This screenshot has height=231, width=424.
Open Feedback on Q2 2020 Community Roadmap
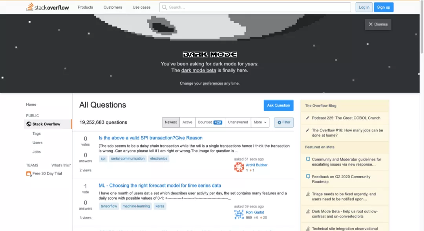341,179
